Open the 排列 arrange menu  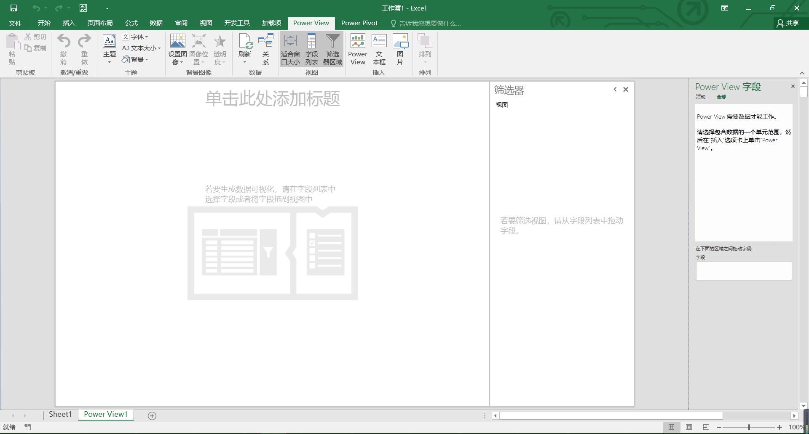point(425,50)
